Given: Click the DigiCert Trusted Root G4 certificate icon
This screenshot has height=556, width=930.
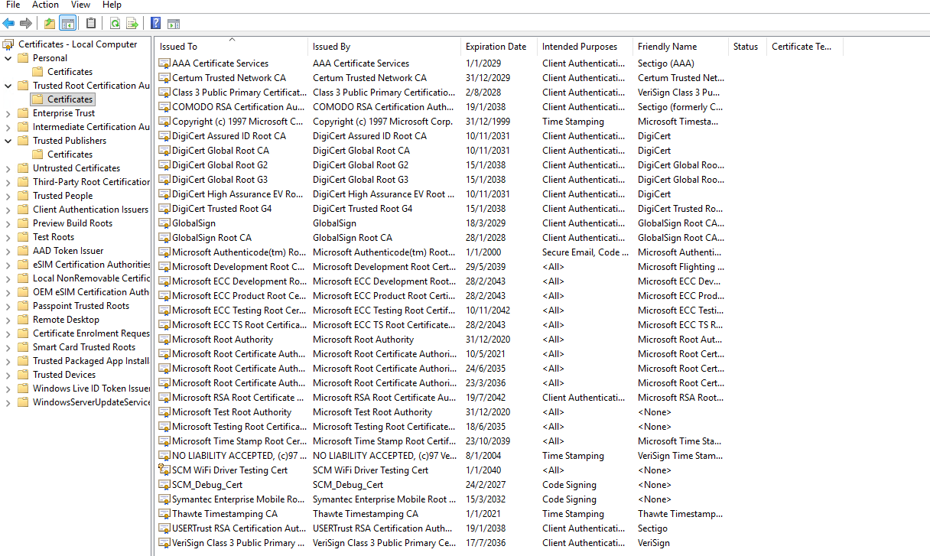Looking at the screenshot, I should tap(164, 209).
